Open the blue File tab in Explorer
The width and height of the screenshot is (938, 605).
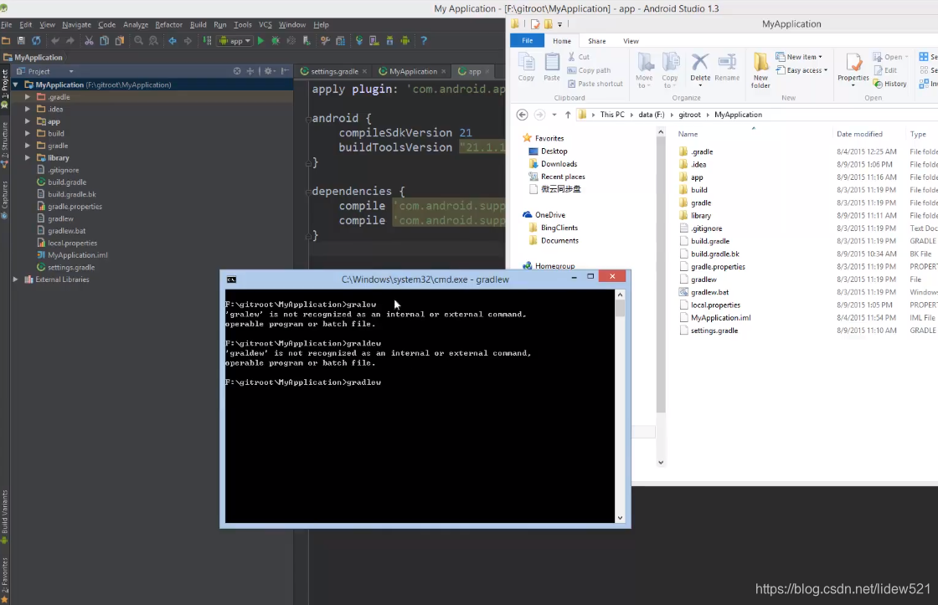(x=527, y=41)
